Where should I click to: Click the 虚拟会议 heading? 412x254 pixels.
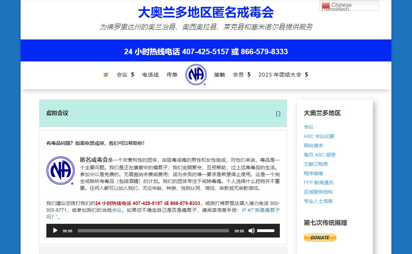tap(57, 113)
